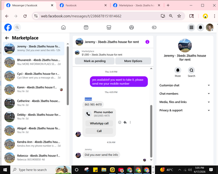Click the conversation list scrollbar
The image size is (218, 174).
point(68,76)
